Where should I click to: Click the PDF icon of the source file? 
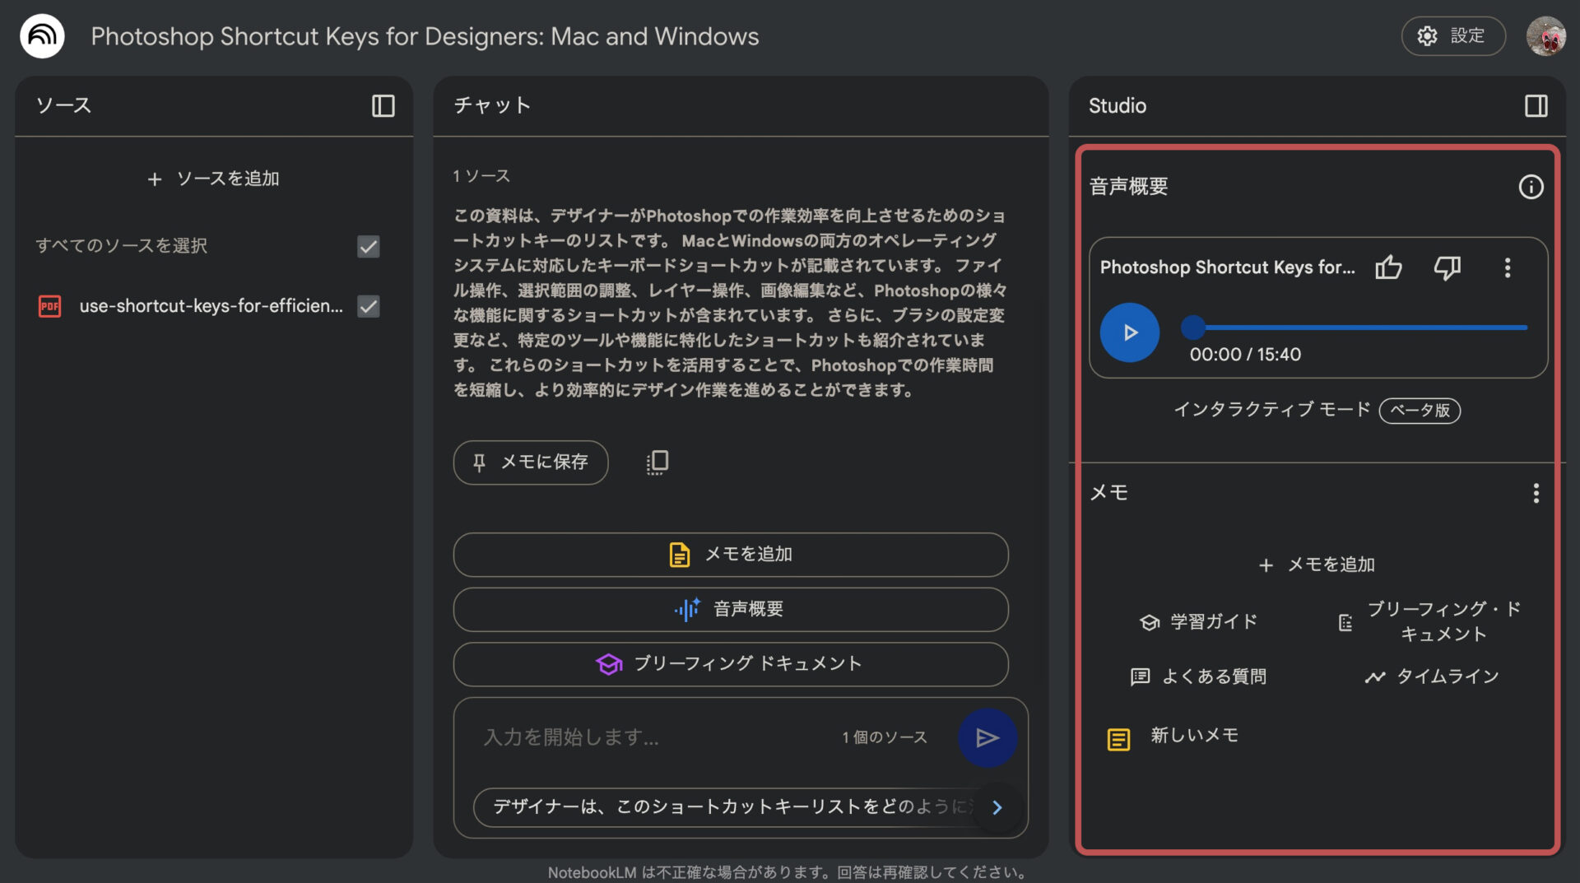(x=50, y=306)
